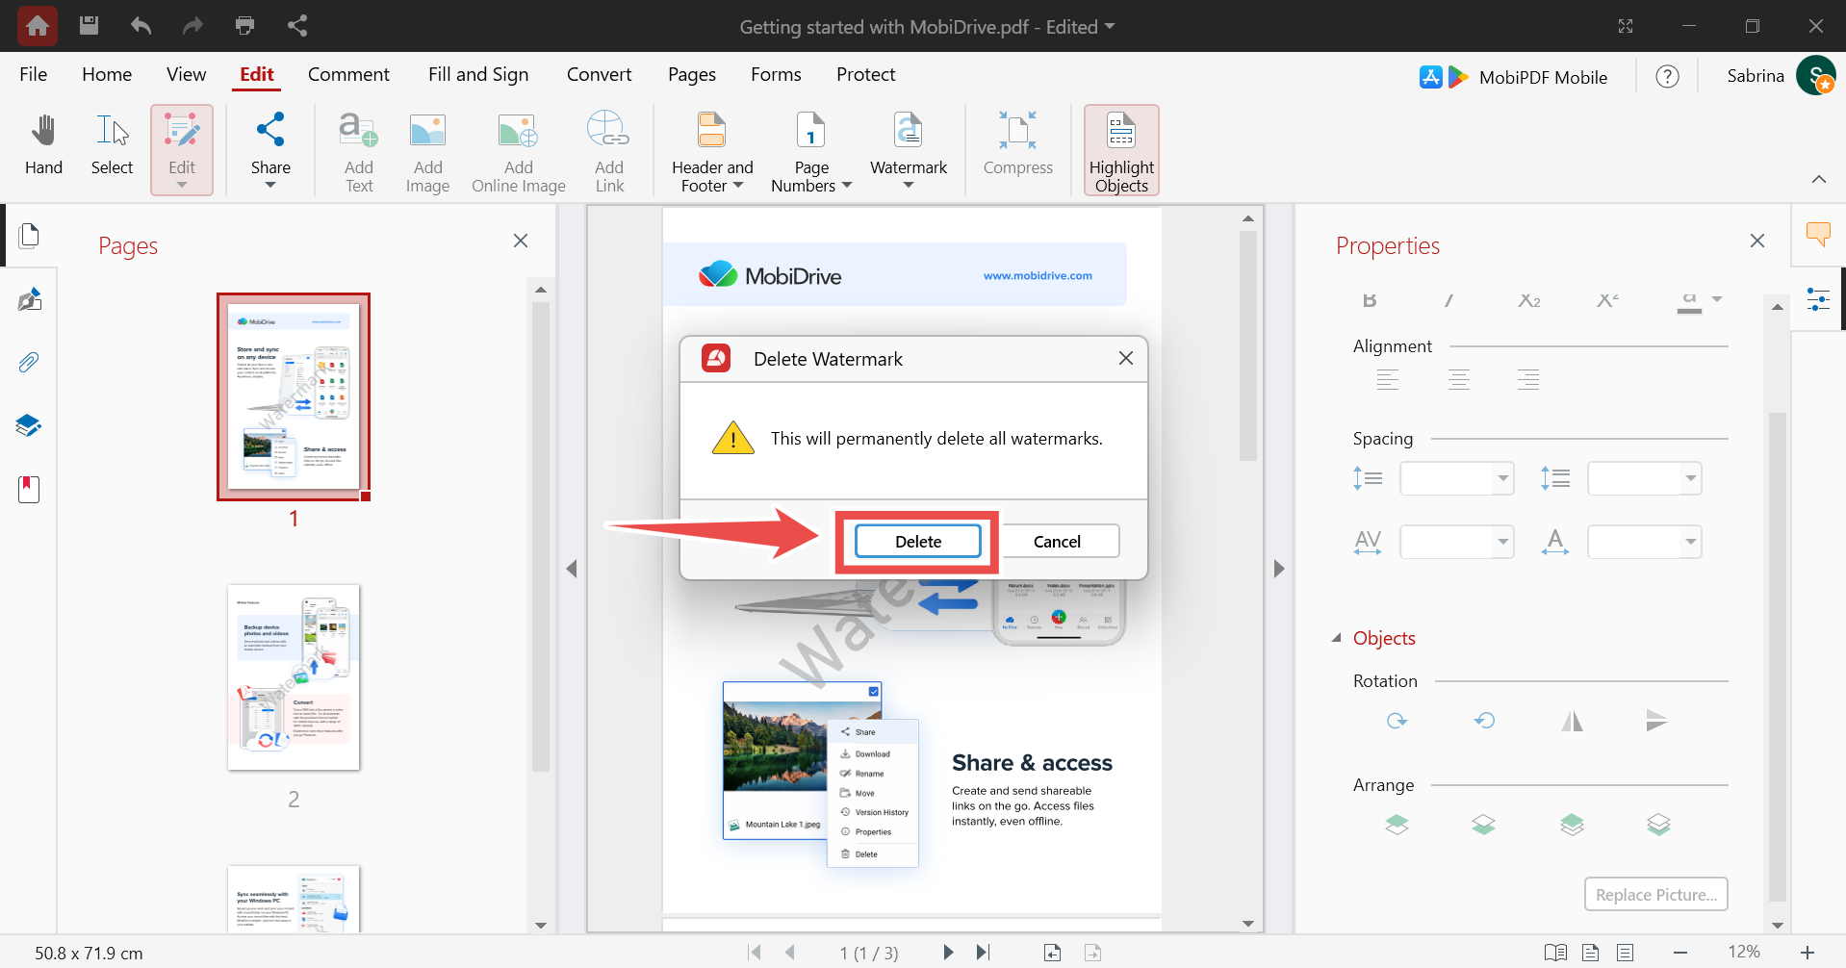Share via title bar share icon
The height and width of the screenshot is (968, 1846).
(297, 26)
